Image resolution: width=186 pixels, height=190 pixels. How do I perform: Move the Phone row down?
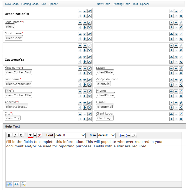176,91
